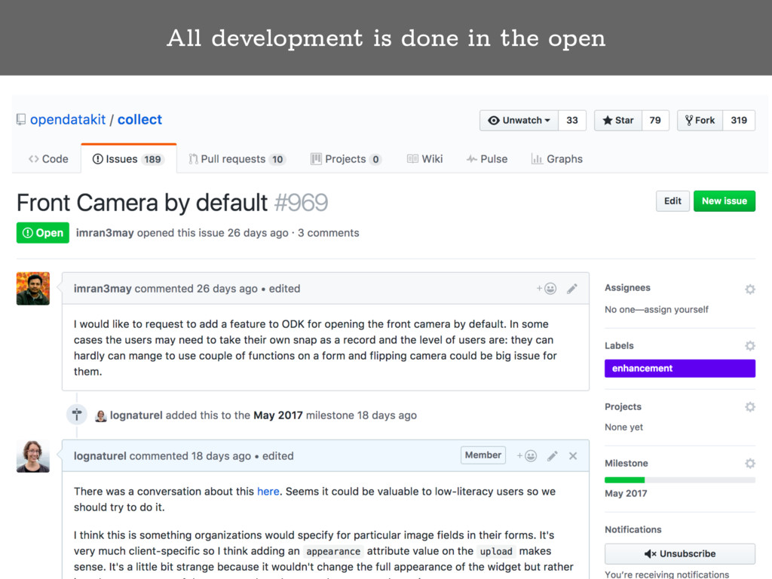Add reaction to imran3may's comment

coord(547,289)
